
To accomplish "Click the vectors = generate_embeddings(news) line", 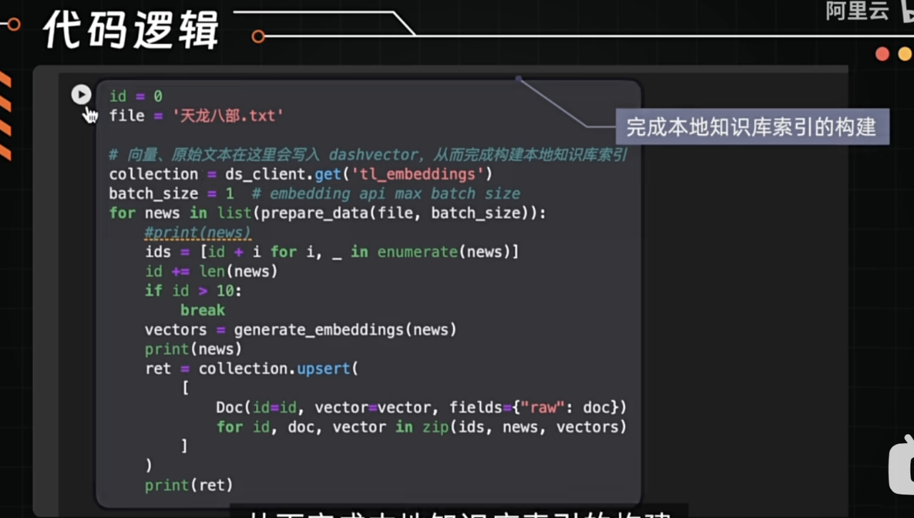I will pos(300,329).
